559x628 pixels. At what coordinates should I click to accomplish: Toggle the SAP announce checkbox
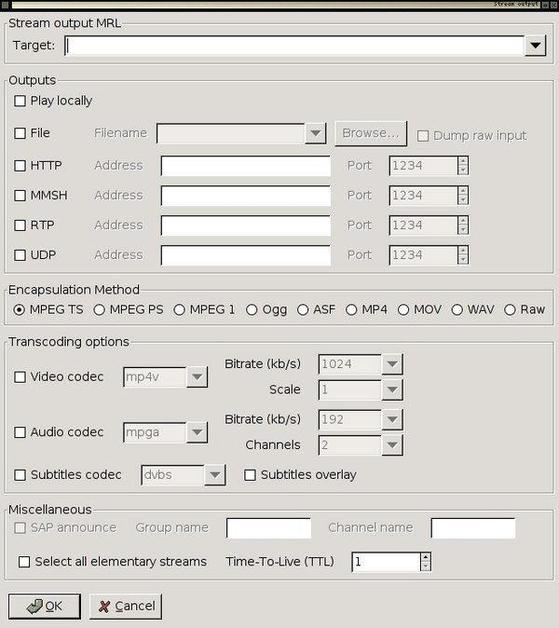coord(20,528)
